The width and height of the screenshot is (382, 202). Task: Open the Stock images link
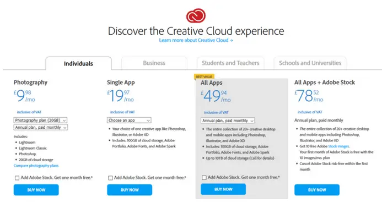pyautogui.click(x=338, y=146)
